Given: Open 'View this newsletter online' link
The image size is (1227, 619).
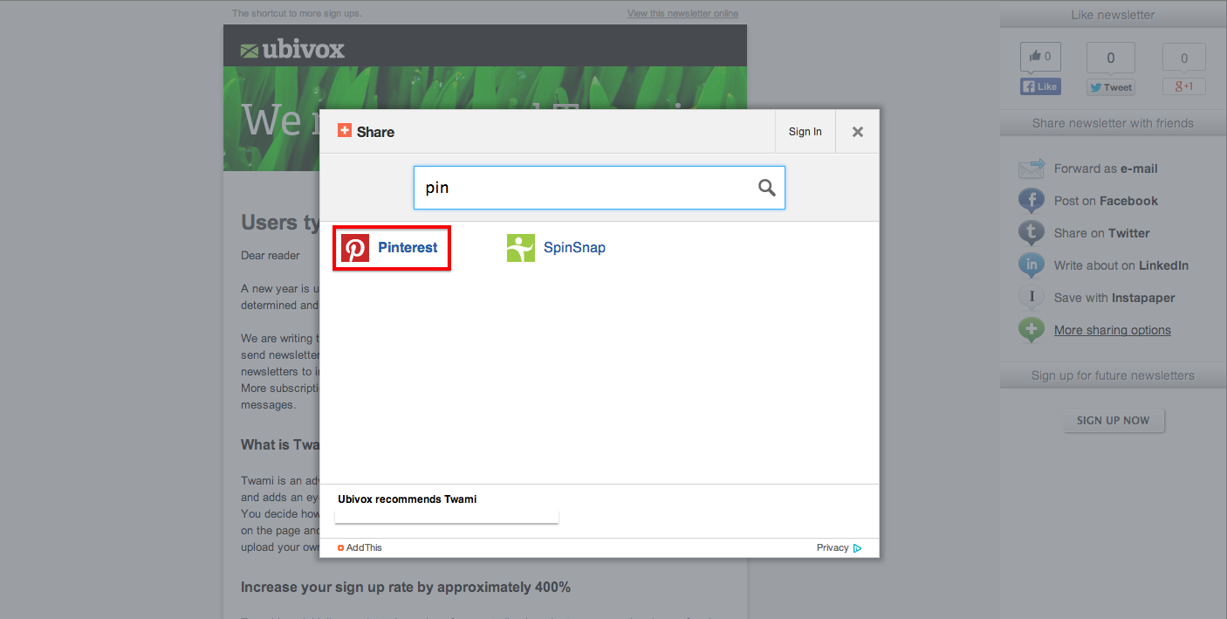Looking at the screenshot, I should point(682,13).
